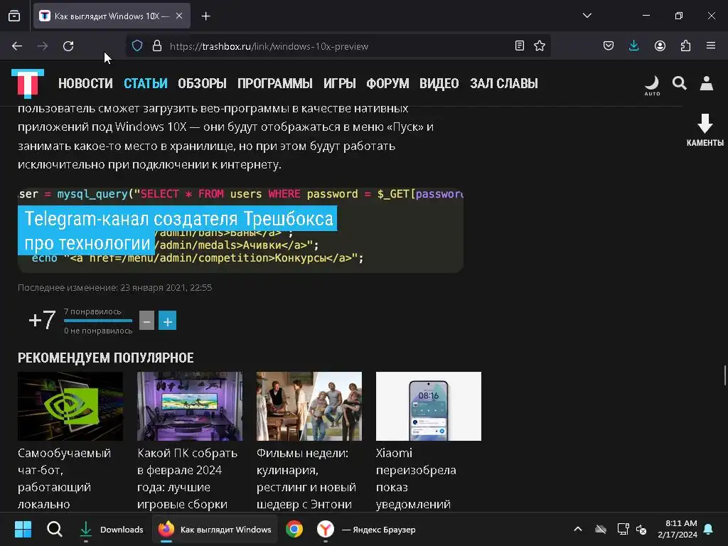Screen dimensions: 728x546
Task: Open 'Xiaomi переизобрела показ уведомлений' link
Action: pos(416,478)
